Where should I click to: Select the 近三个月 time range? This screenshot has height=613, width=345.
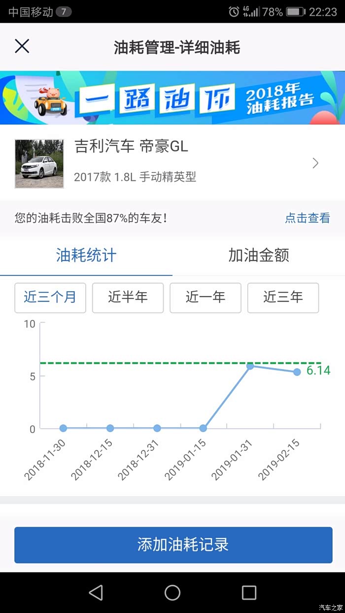50,298
